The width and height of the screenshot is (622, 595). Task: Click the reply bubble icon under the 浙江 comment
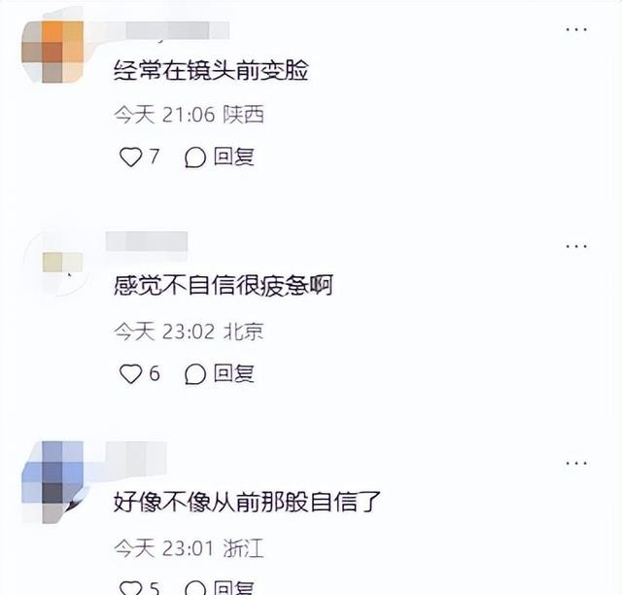pyautogui.click(x=195, y=588)
